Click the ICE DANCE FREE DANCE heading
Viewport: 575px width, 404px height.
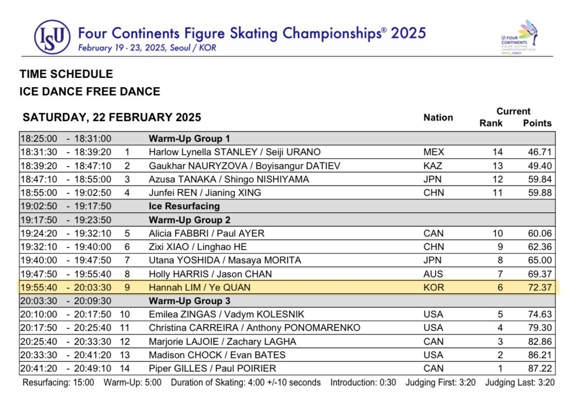tap(90, 92)
